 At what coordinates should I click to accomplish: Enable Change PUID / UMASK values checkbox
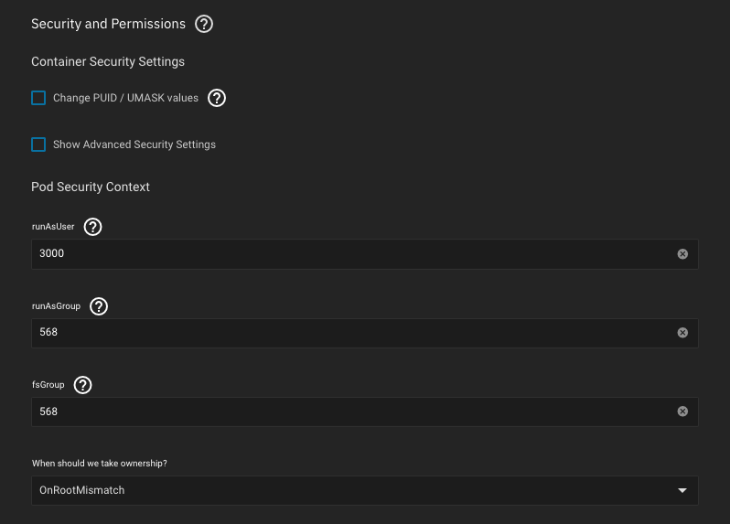pyautogui.click(x=38, y=98)
